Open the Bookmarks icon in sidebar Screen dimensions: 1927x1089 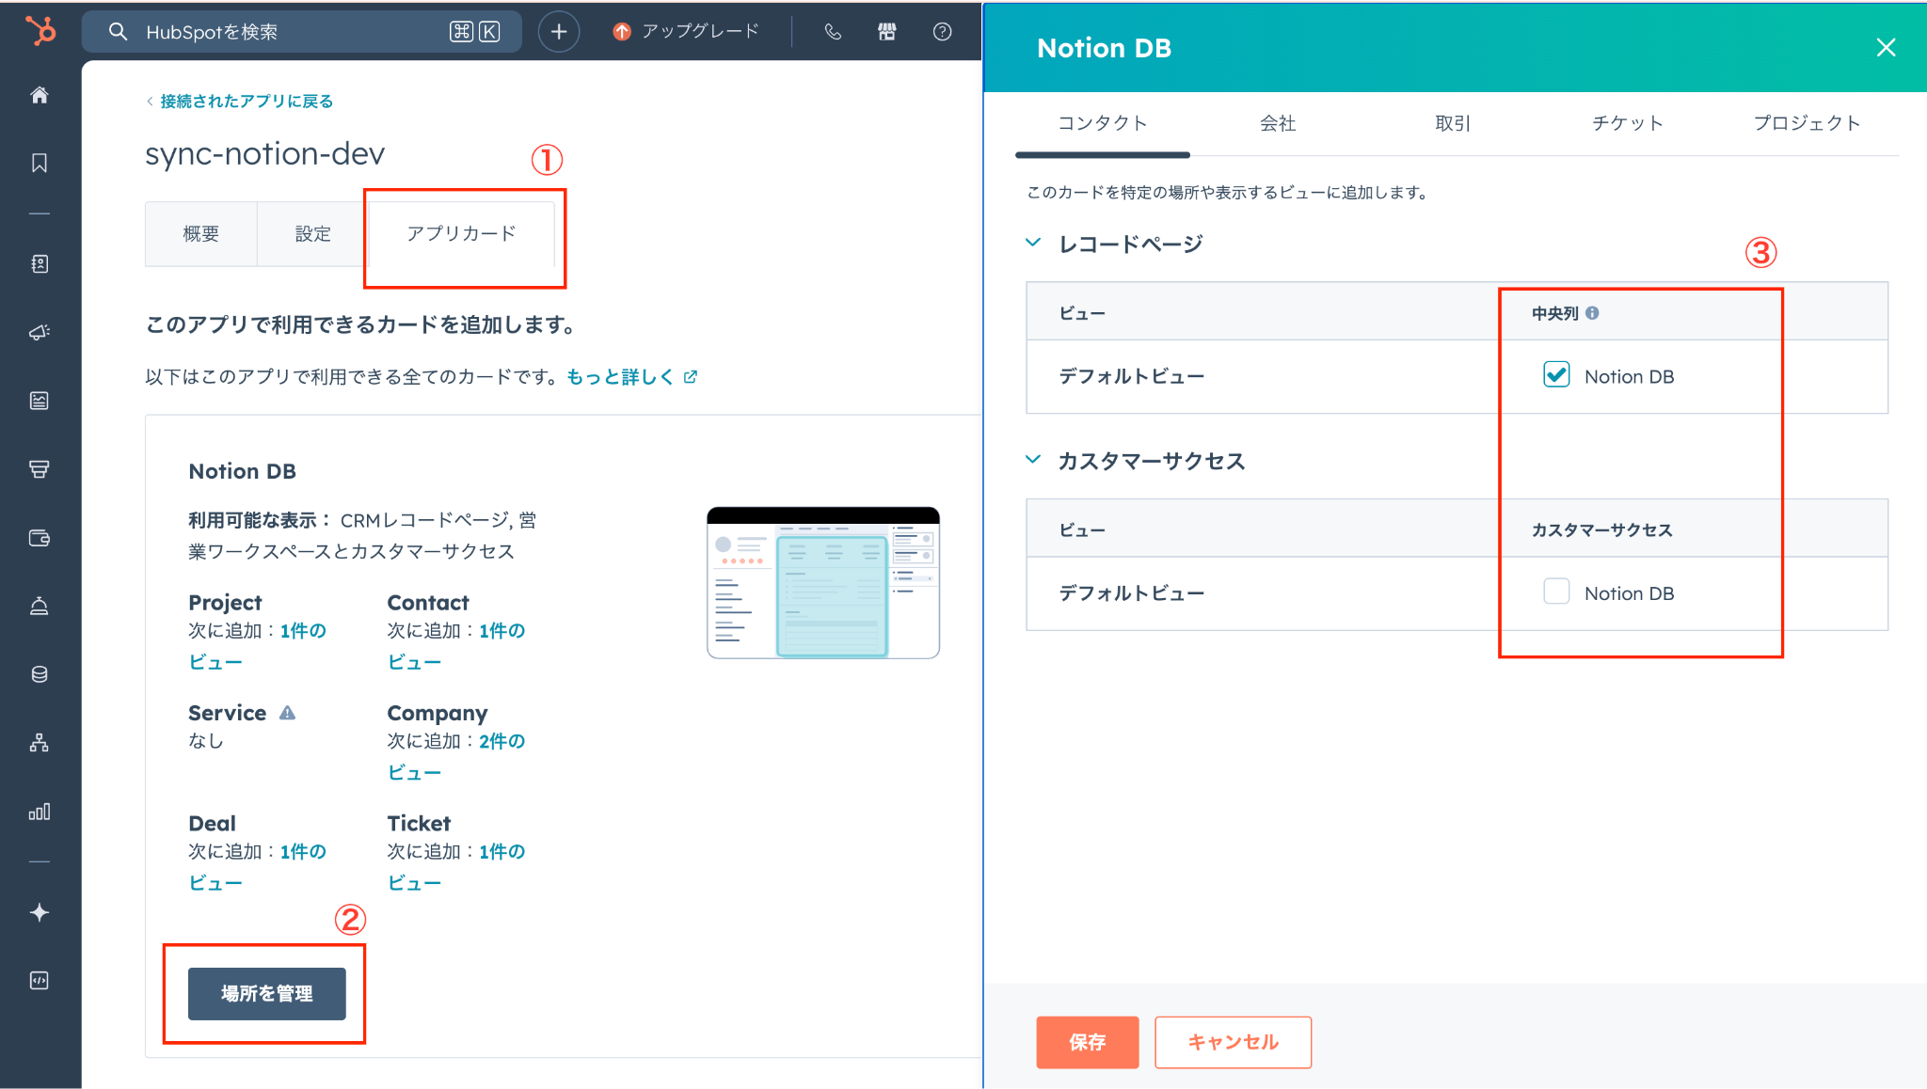tap(40, 163)
